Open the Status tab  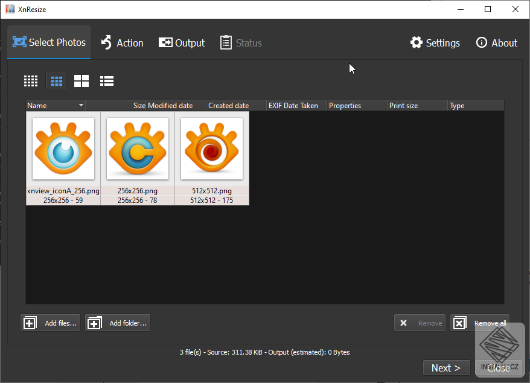tap(241, 43)
